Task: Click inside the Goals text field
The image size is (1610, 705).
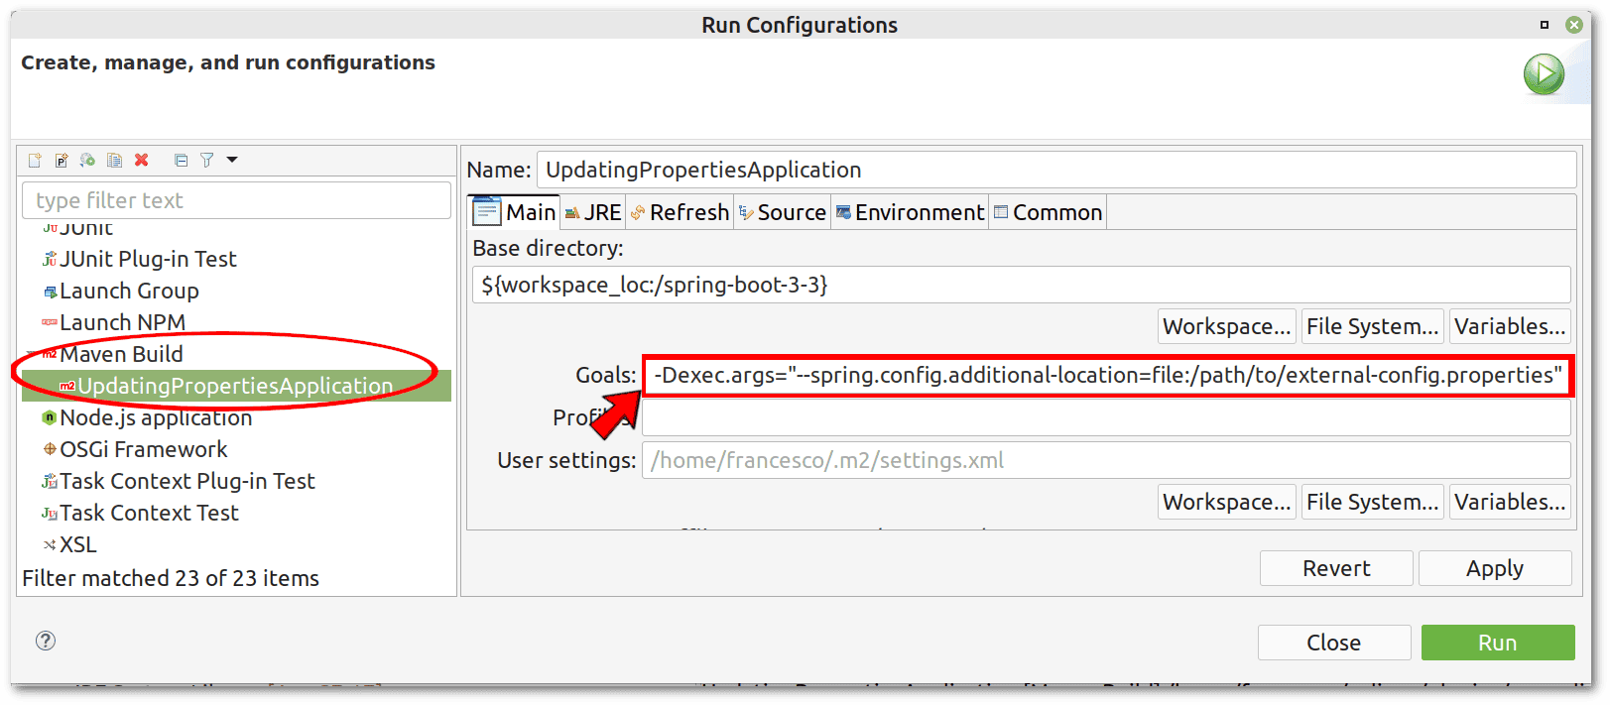Action: click(1106, 376)
